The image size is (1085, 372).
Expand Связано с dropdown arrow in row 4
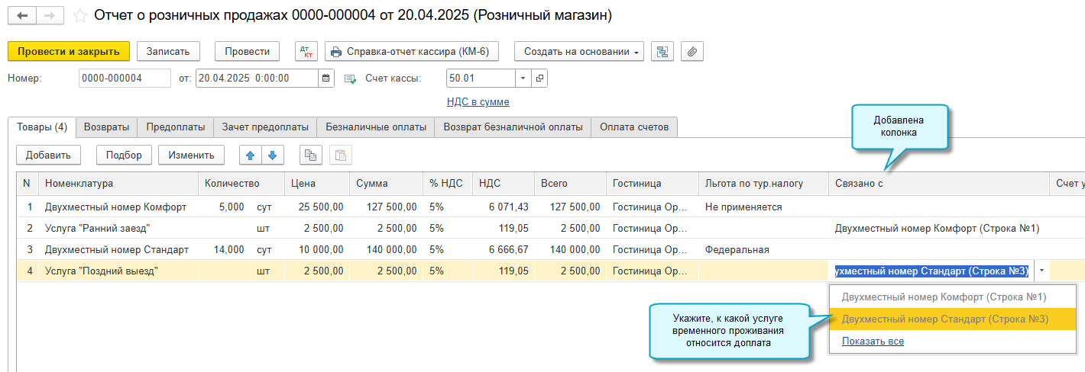click(1043, 271)
